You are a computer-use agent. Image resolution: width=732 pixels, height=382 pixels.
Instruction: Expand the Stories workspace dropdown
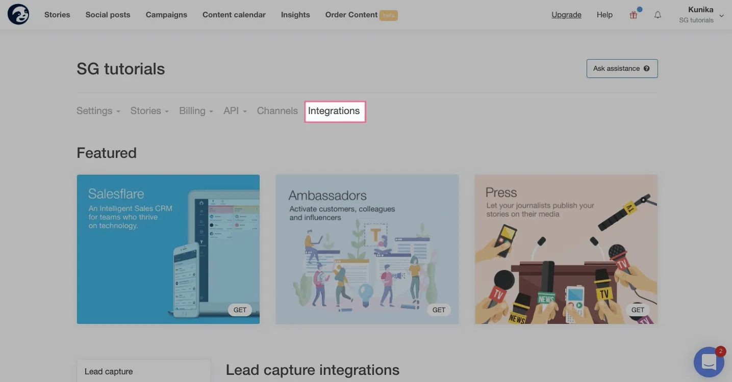pyautogui.click(x=149, y=111)
